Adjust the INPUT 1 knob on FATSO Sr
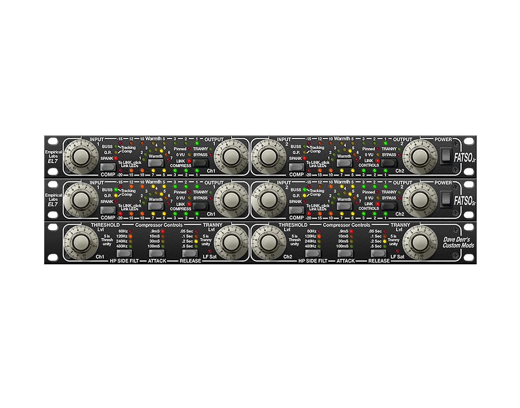This screenshot has width=520, height=408. pos(81,200)
